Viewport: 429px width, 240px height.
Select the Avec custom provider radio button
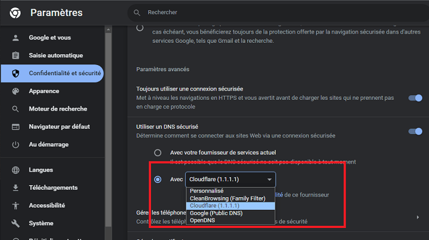pos(158,180)
